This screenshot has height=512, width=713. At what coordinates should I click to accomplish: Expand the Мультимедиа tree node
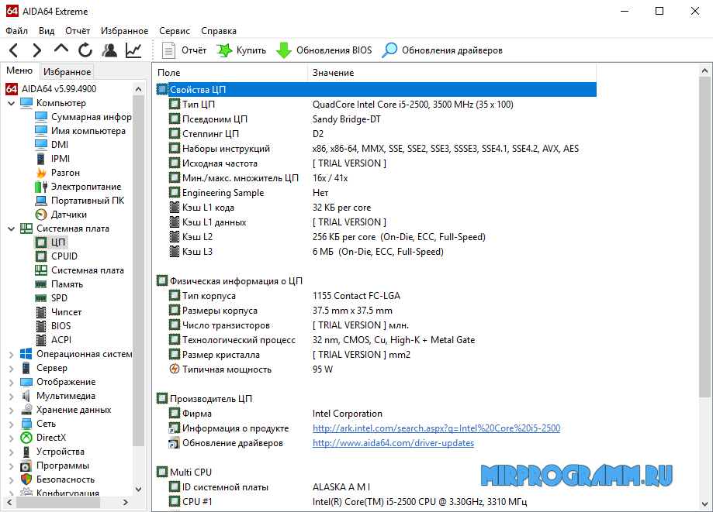(x=12, y=397)
